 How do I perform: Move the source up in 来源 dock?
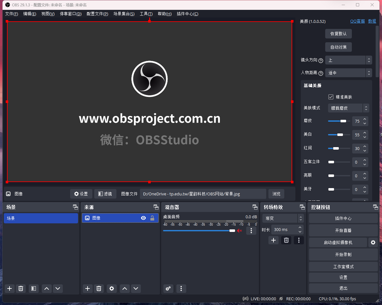tap(125, 288)
